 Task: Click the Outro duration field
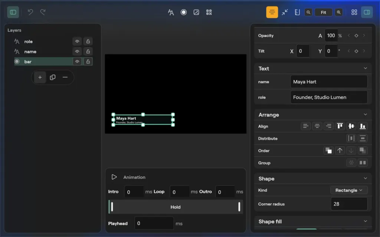225,192
